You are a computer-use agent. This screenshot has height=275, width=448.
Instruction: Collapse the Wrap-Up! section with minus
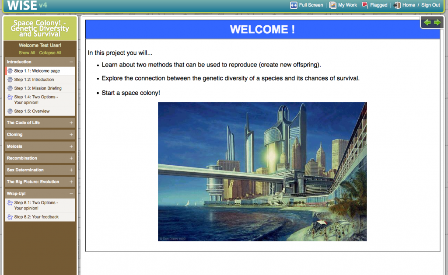pyautogui.click(x=71, y=194)
